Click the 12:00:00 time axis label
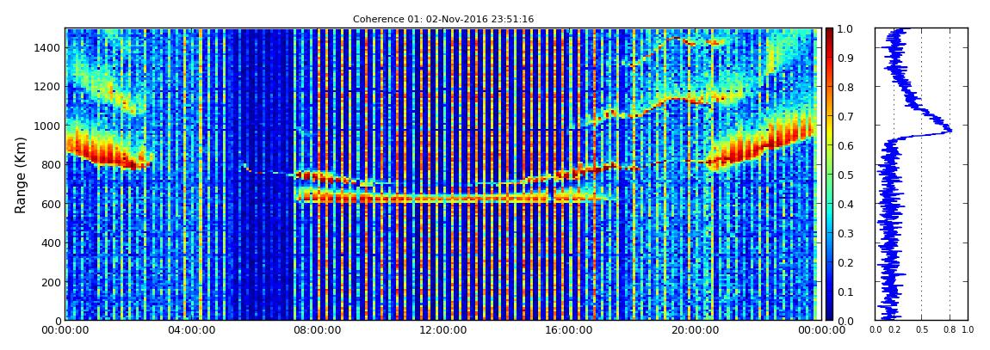This screenshot has height=350, width=990. point(442,330)
